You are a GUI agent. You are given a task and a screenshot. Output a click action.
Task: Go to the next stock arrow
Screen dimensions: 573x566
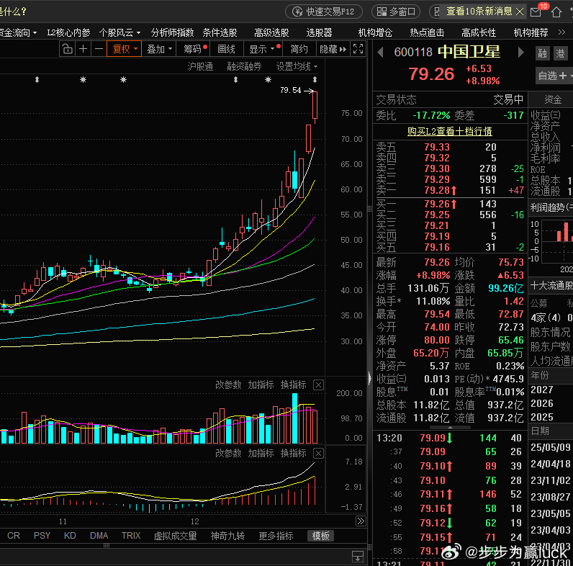520,53
